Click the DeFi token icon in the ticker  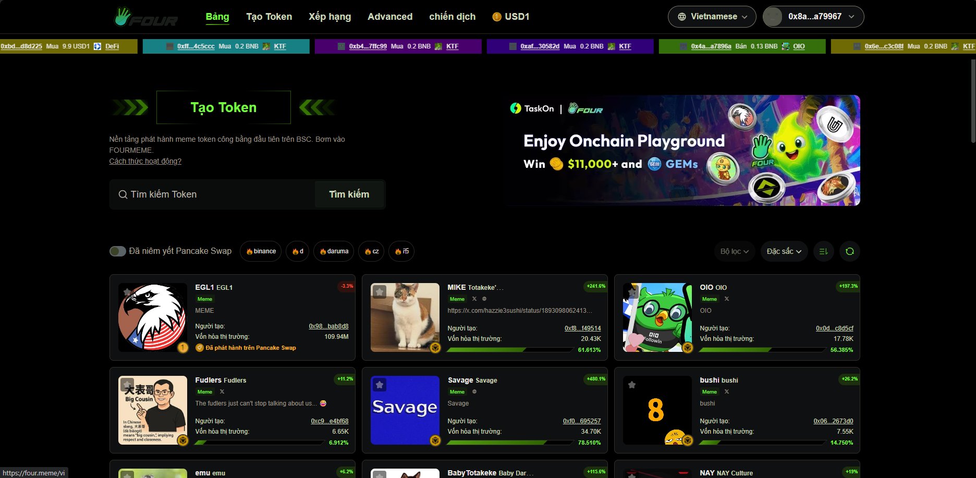[97, 46]
